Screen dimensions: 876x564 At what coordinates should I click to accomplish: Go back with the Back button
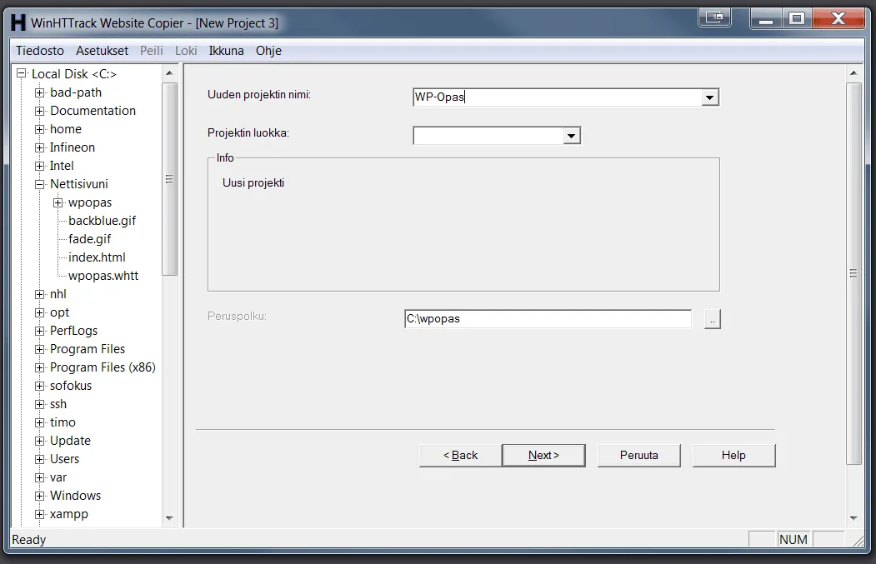pos(460,456)
